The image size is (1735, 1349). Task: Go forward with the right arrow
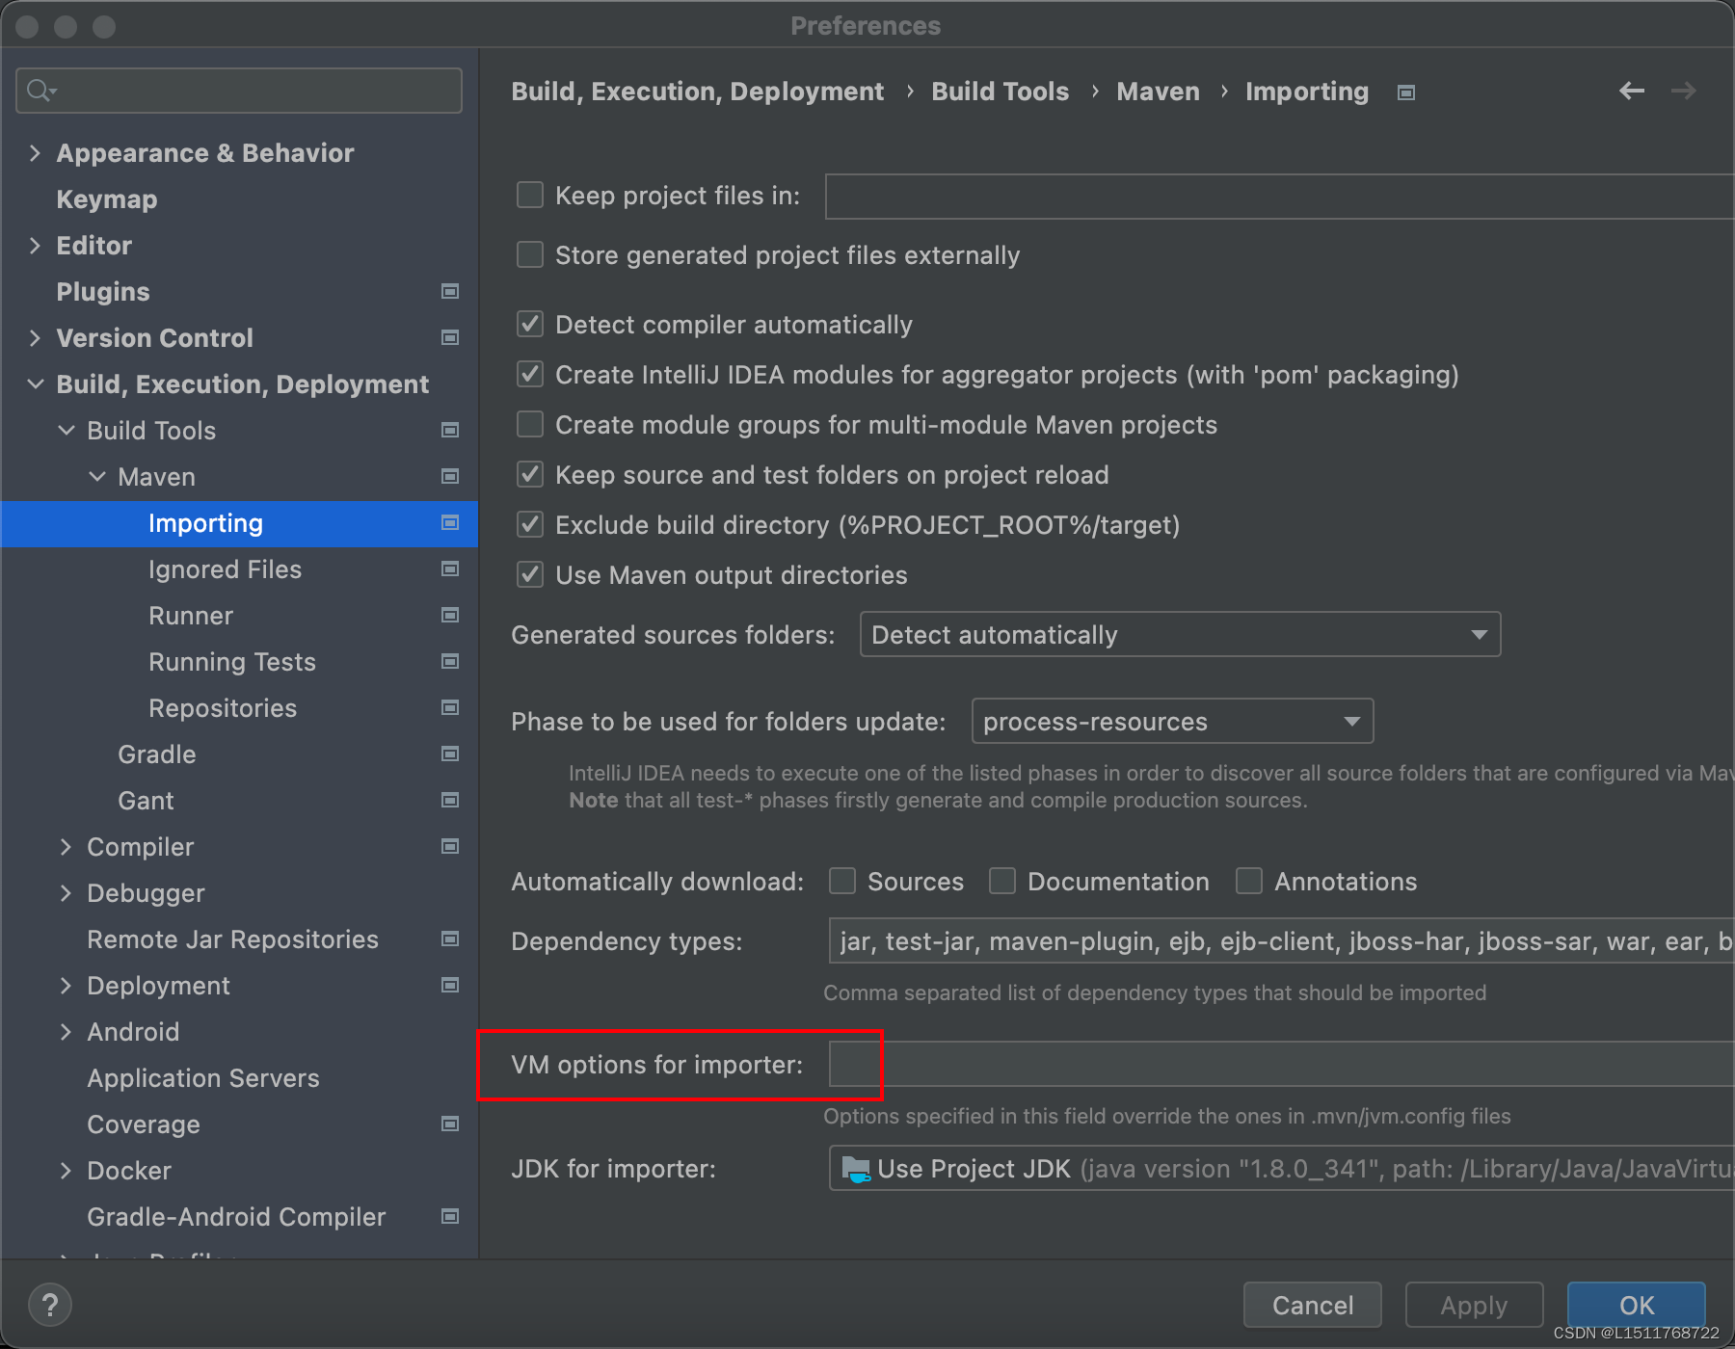(x=1684, y=91)
